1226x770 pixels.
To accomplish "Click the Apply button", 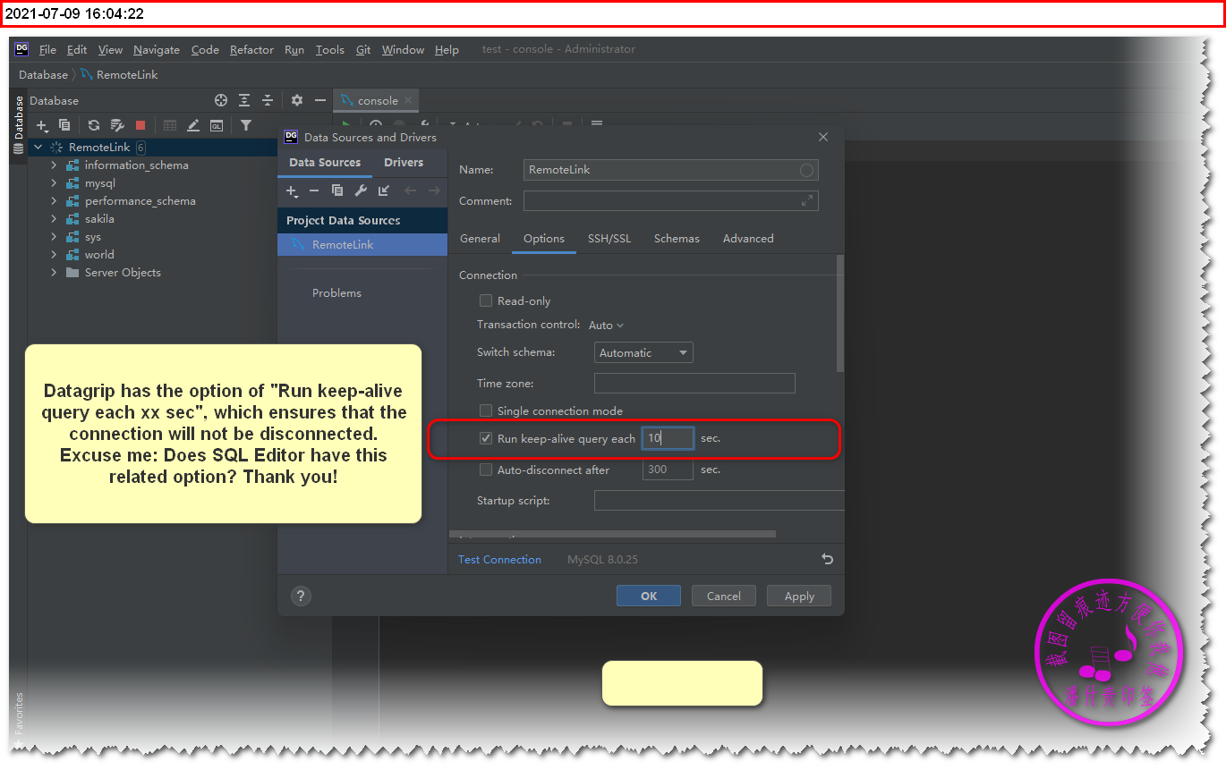I will click(x=799, y=597).
